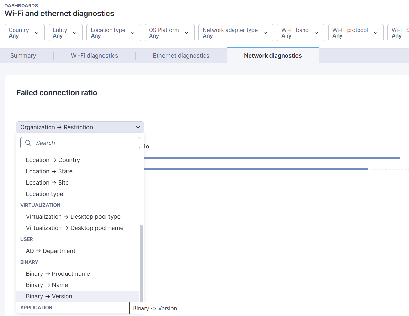The height and width of the screenshot is (316, 409).
Task: Open the OS Platform filter
Action: [169, 33]
